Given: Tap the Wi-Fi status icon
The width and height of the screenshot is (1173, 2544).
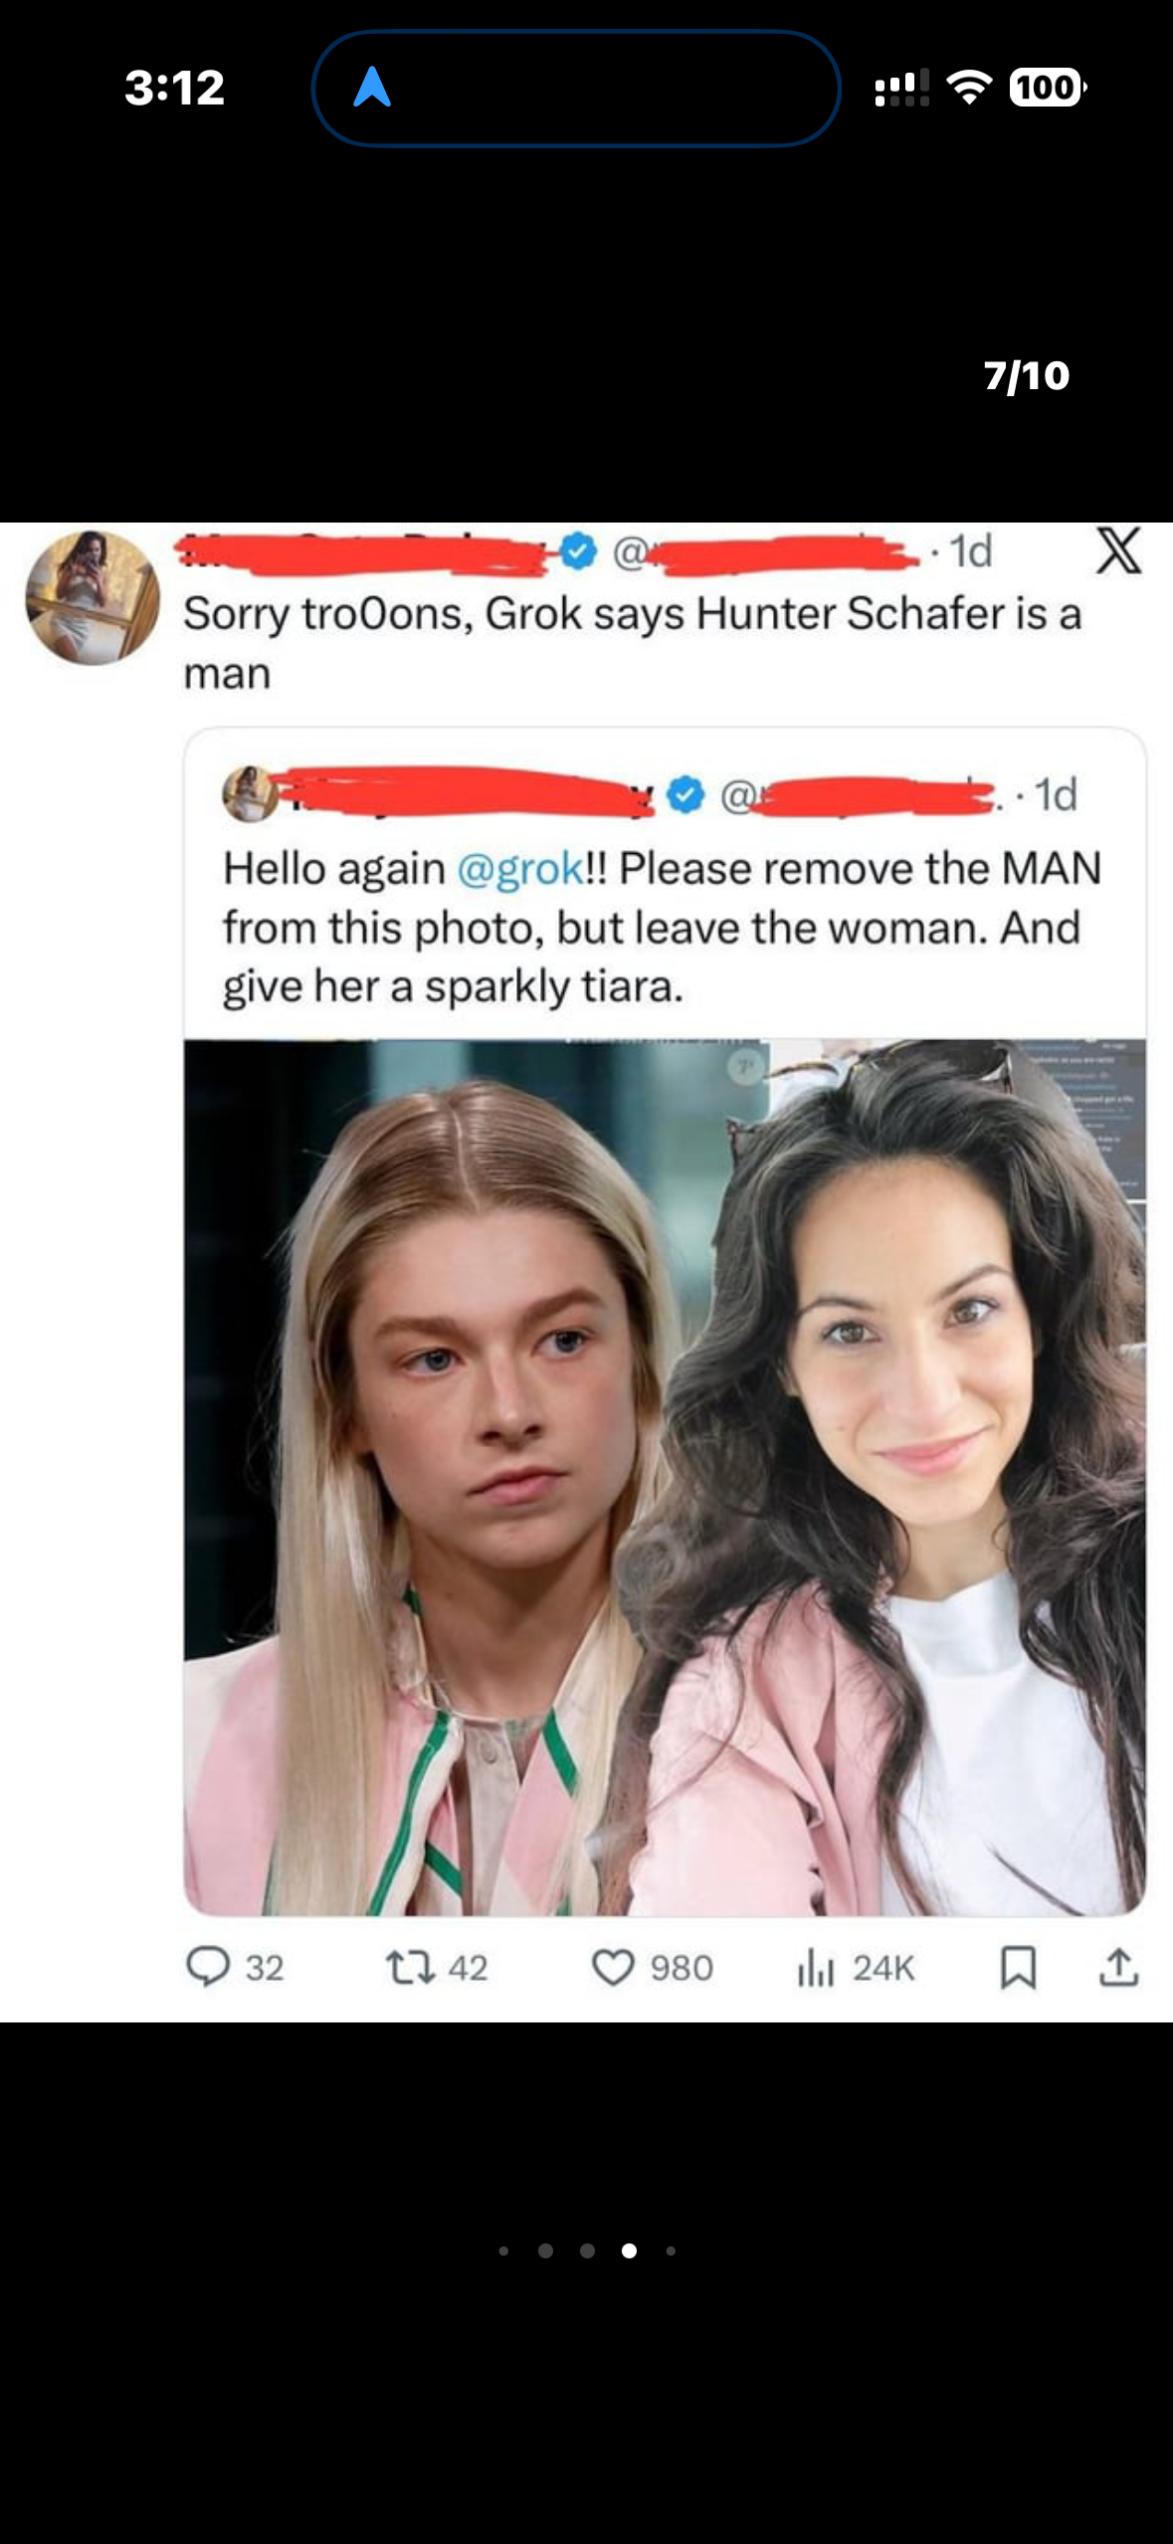Looking at the screenshot, I should pyautogui.click(x=969, y=87).
